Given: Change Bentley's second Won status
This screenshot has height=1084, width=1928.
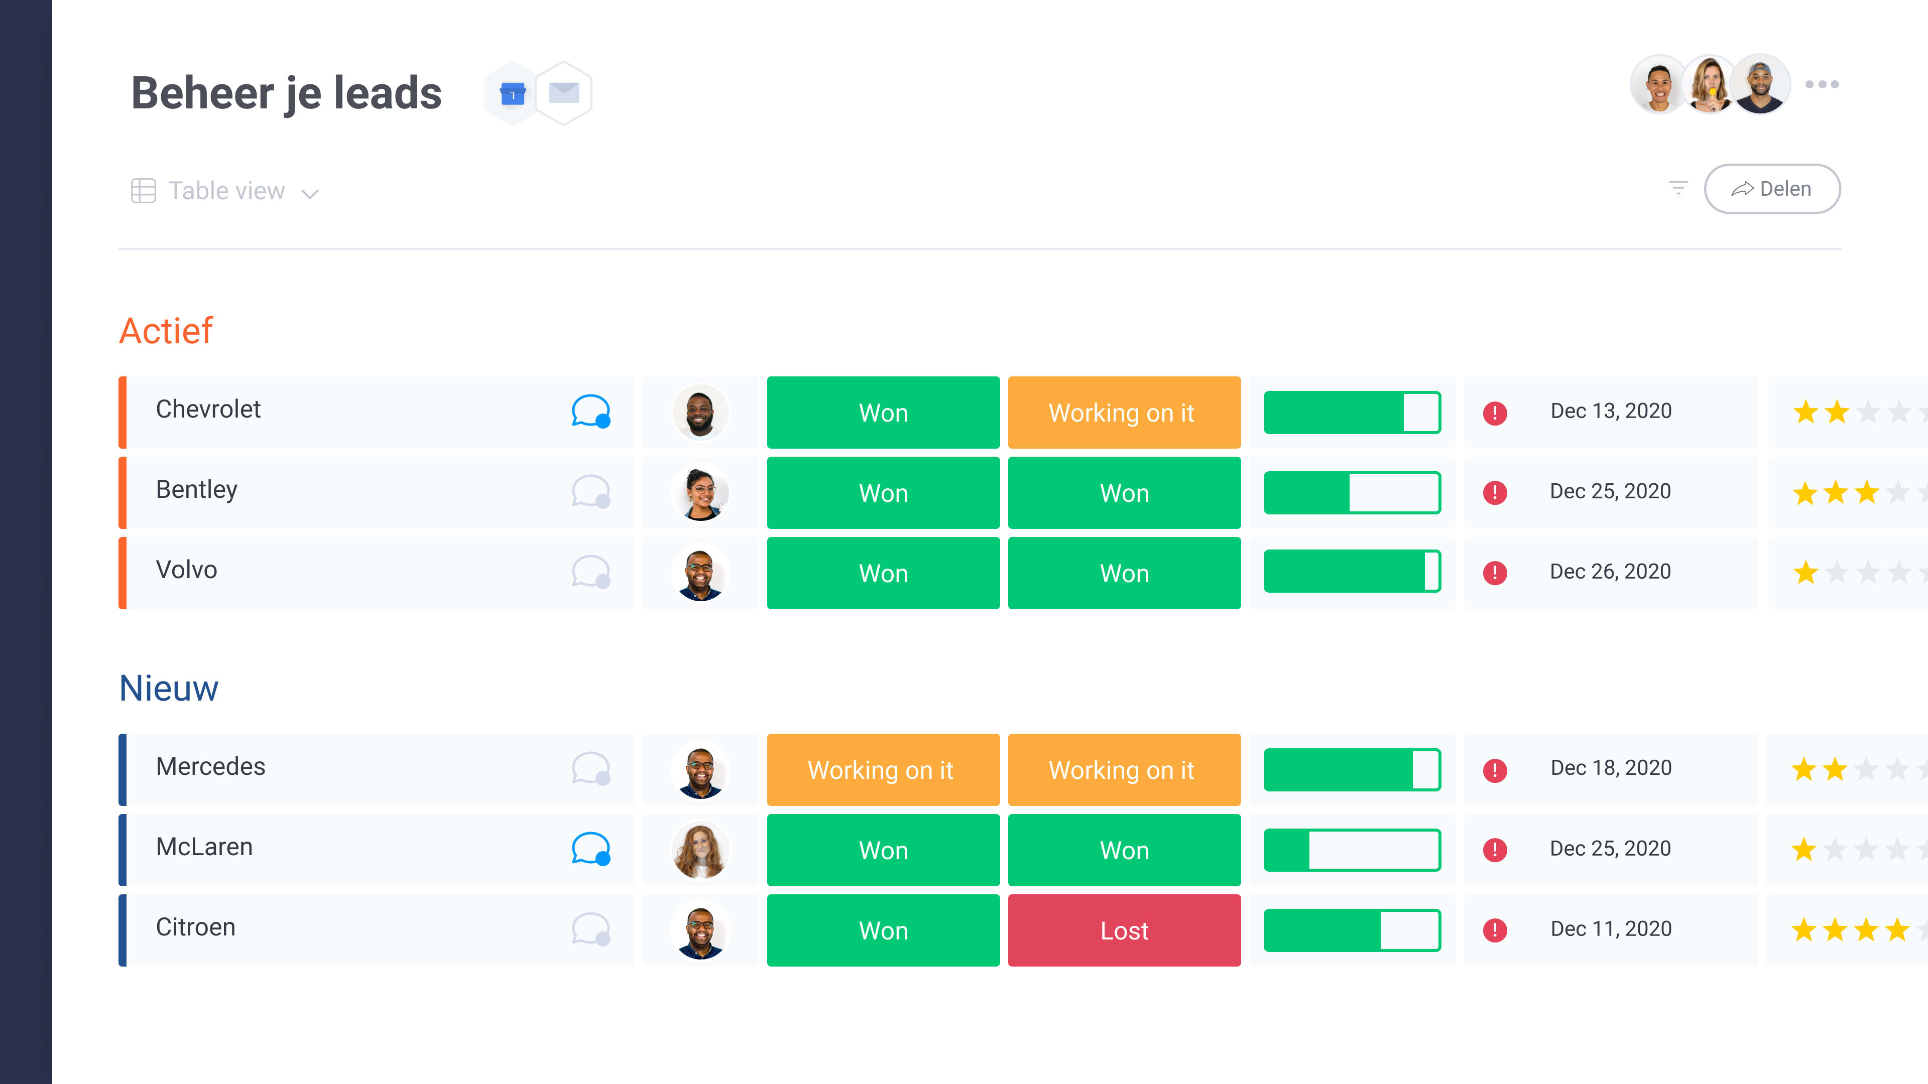Looking at the screenshot, I should pos(1124,492).
